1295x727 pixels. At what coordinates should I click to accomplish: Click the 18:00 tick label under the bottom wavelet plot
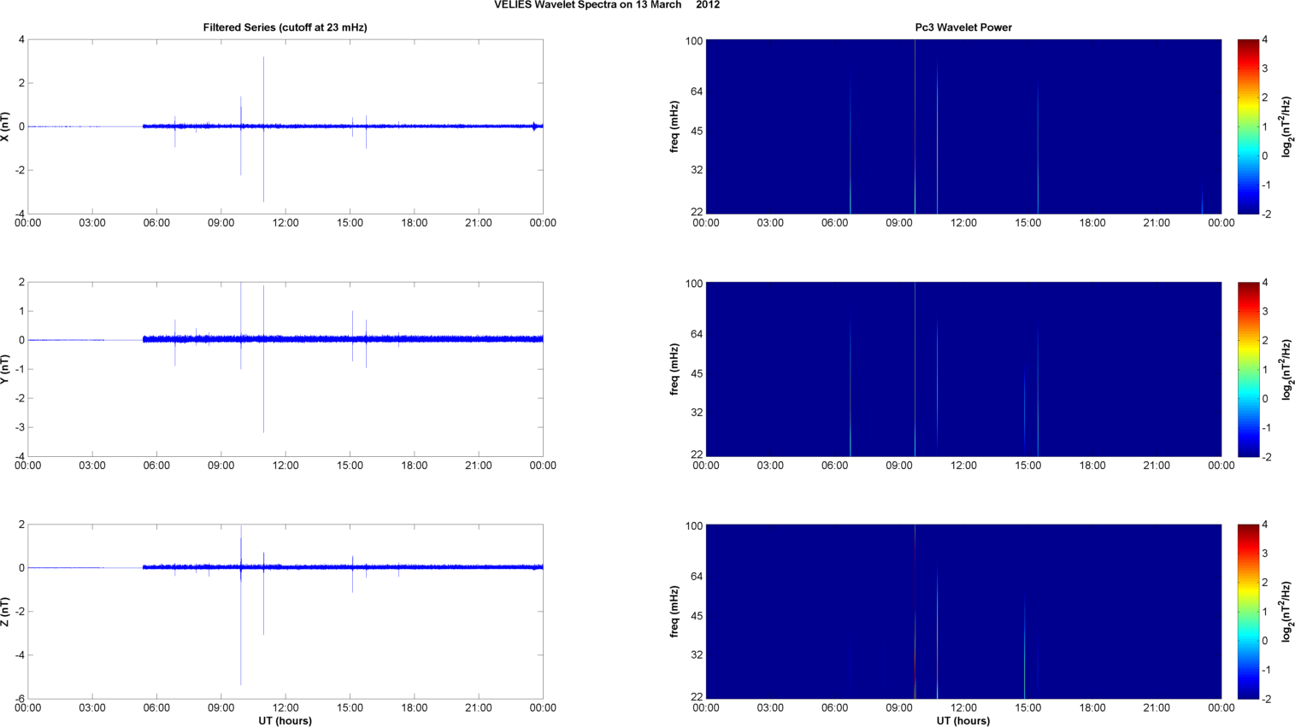pyautogui.click(x=1092, y=708)
